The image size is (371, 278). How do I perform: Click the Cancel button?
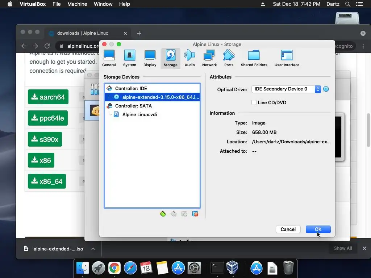288,229
